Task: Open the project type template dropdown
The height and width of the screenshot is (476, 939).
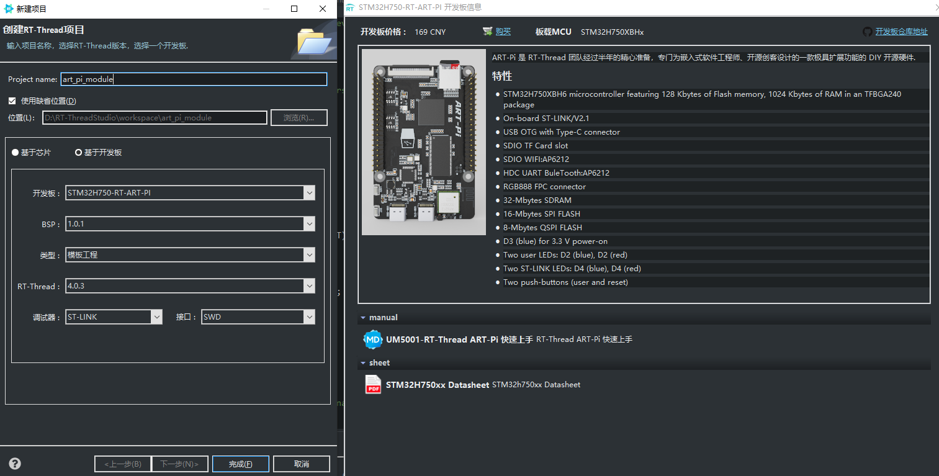Action: 191,255
